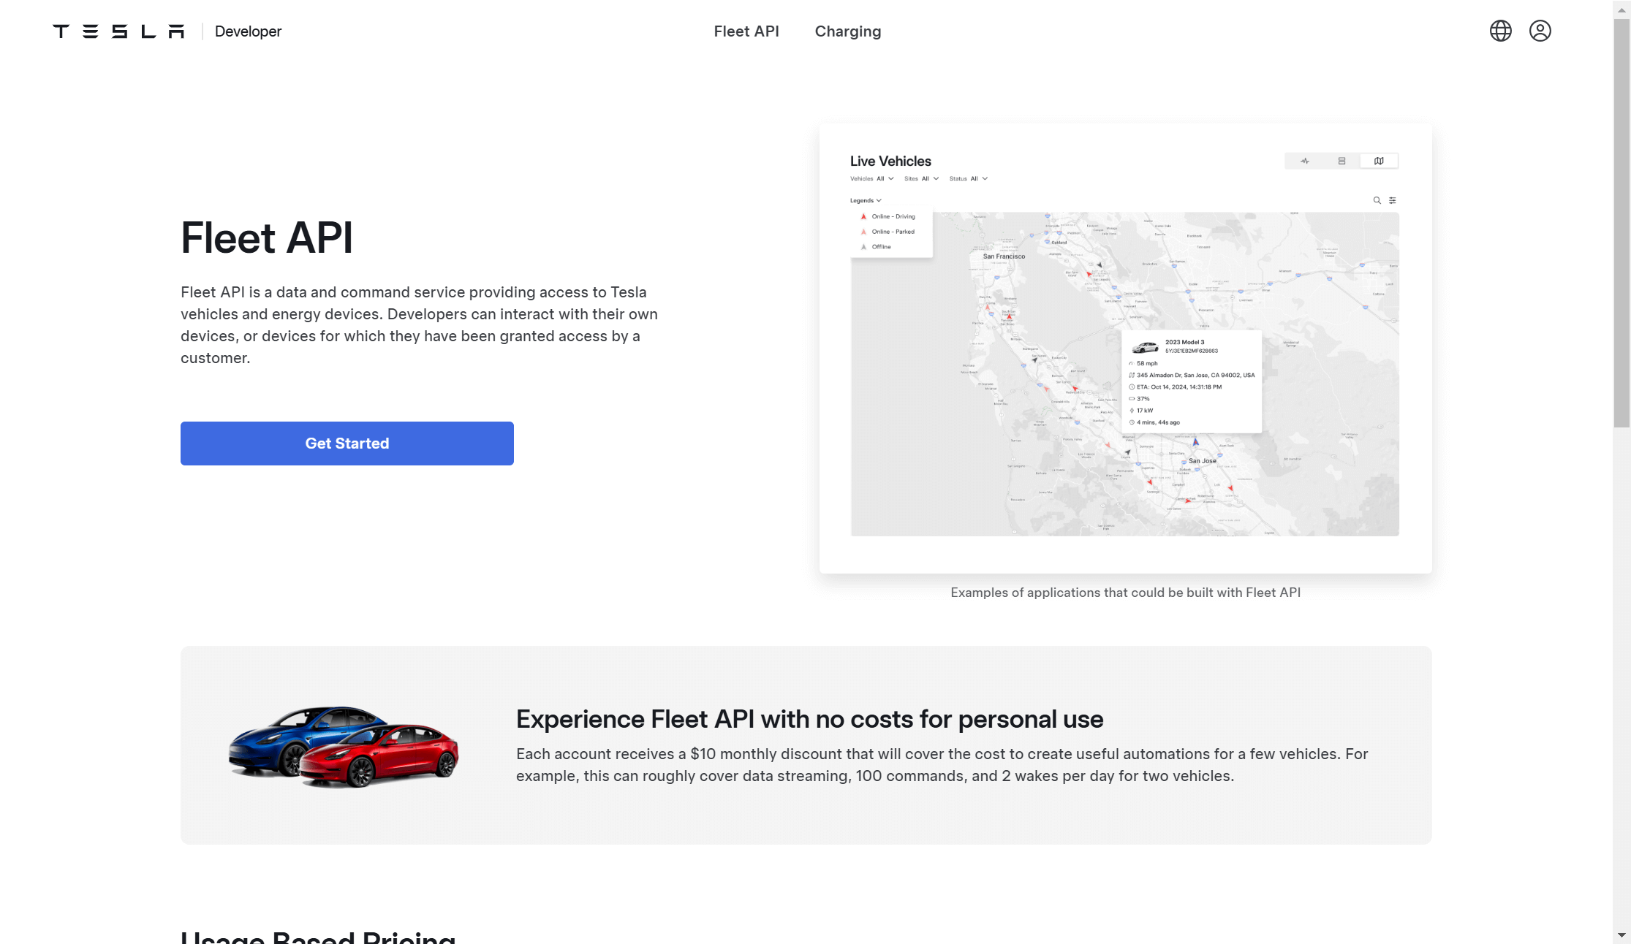
Task: Open the user account profile icon
Action: (x=1540, y=31)
